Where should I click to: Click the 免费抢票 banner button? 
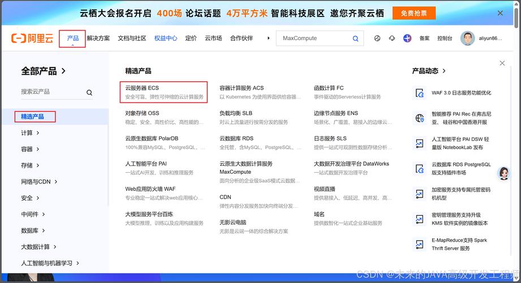[x=414, y=14]
